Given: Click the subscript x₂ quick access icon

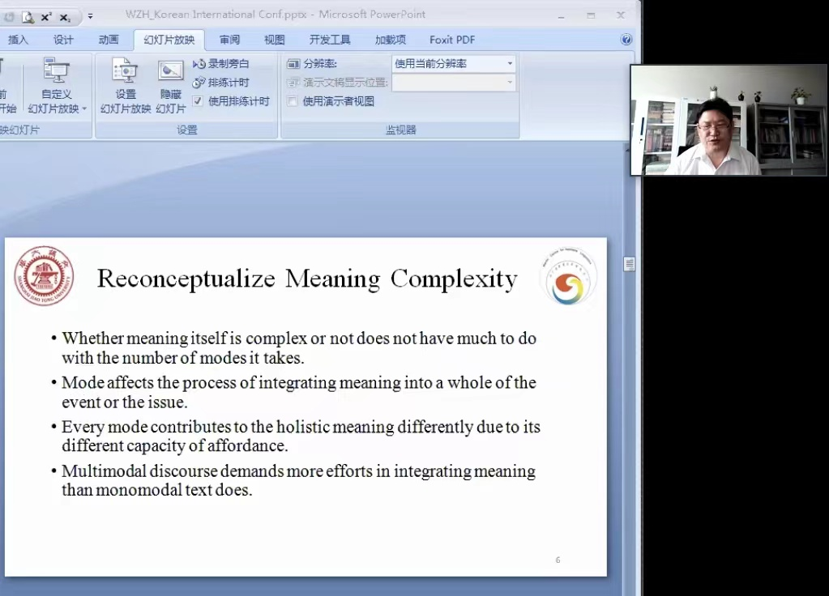Looking at the screenshot, I should tap(66, 16).
